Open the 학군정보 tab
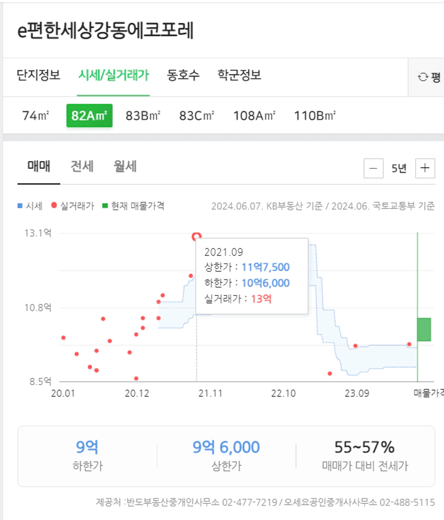 (239, 75)
